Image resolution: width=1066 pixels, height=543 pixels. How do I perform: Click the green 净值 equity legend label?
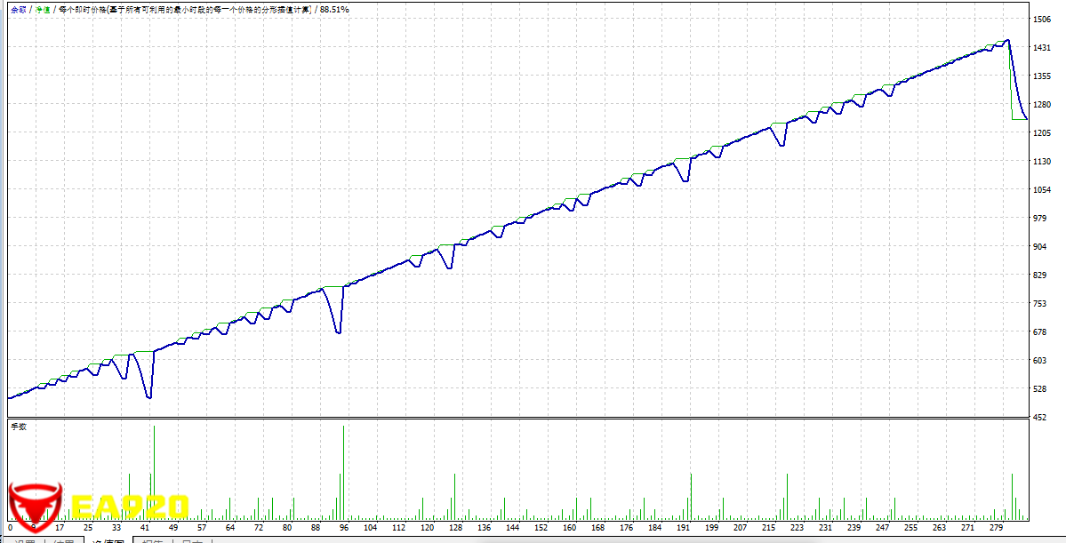[x=42, y=9]
